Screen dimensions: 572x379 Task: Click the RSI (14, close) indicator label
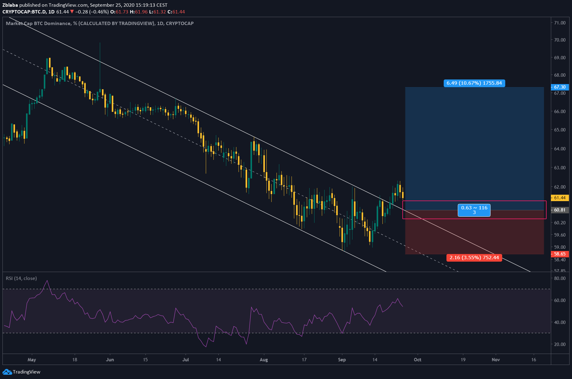21,278
